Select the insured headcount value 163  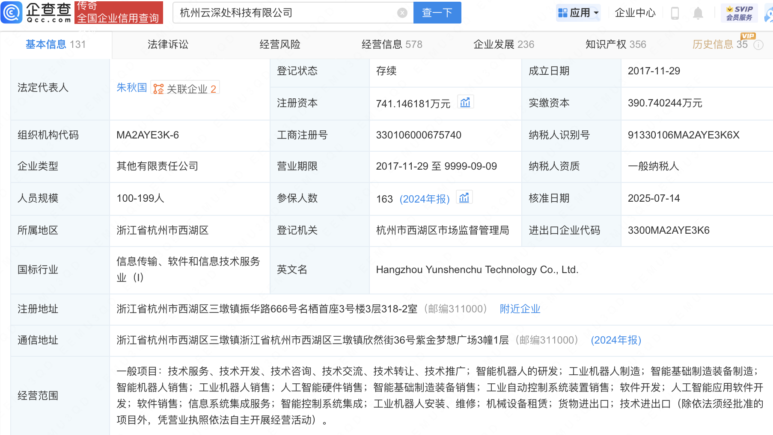[x=384, y=199]
